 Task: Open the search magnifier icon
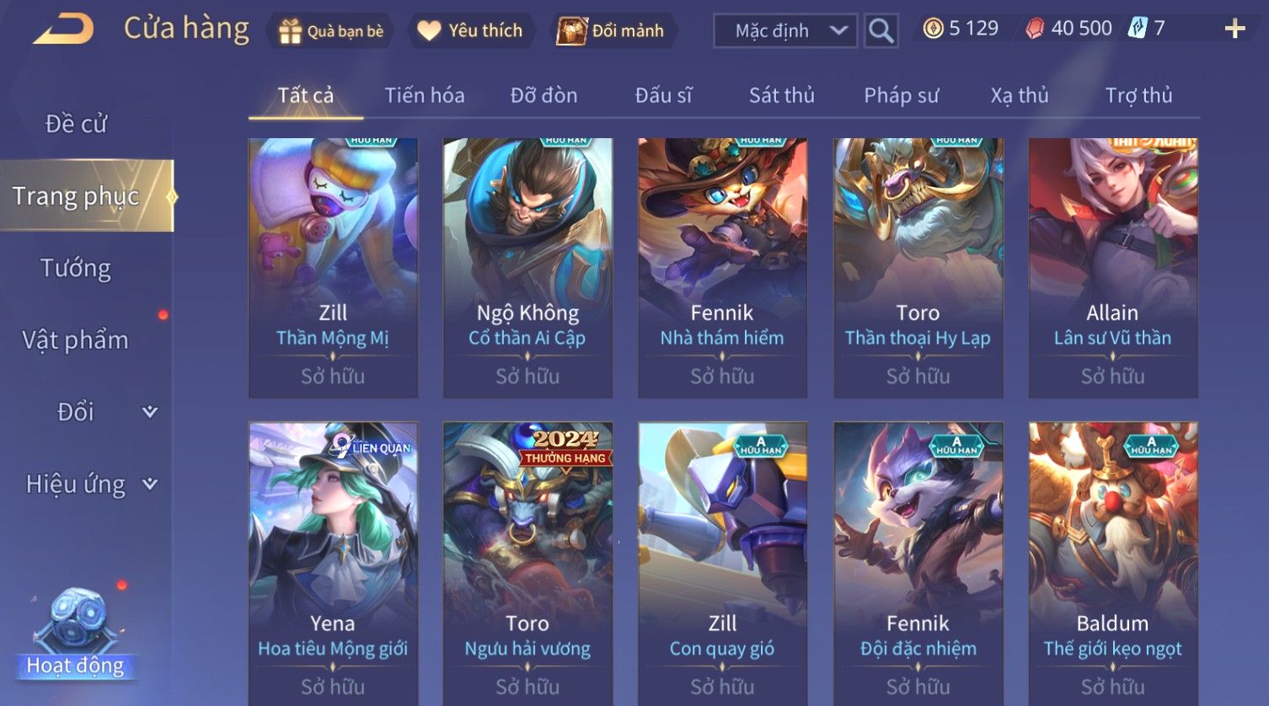coord(881,31)
